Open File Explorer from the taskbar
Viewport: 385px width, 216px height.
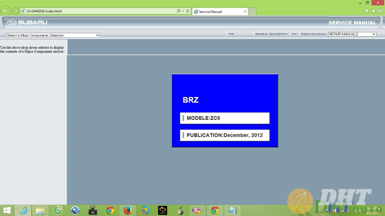[x=40, y=210]
